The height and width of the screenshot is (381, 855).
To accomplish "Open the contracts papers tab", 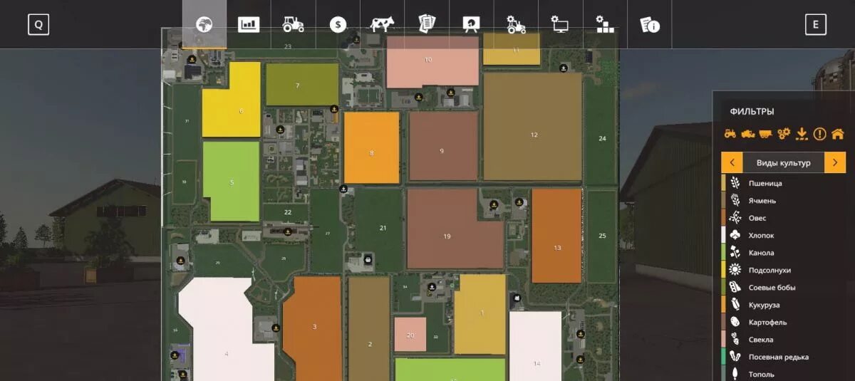I will point(427,24).
